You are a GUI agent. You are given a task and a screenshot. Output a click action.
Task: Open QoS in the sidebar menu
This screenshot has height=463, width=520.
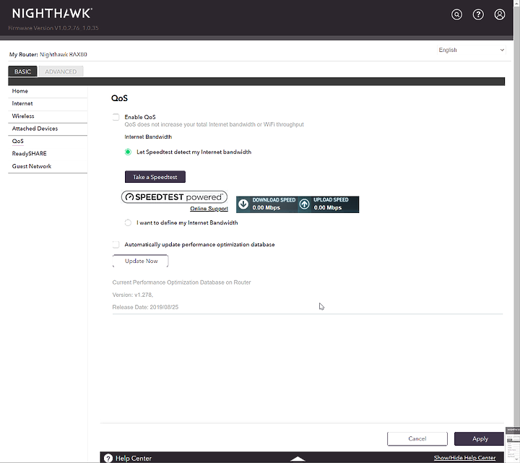(x=18, y=141)
